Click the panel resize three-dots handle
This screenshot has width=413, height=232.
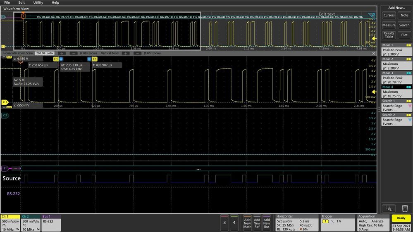[x=379, y=109]
